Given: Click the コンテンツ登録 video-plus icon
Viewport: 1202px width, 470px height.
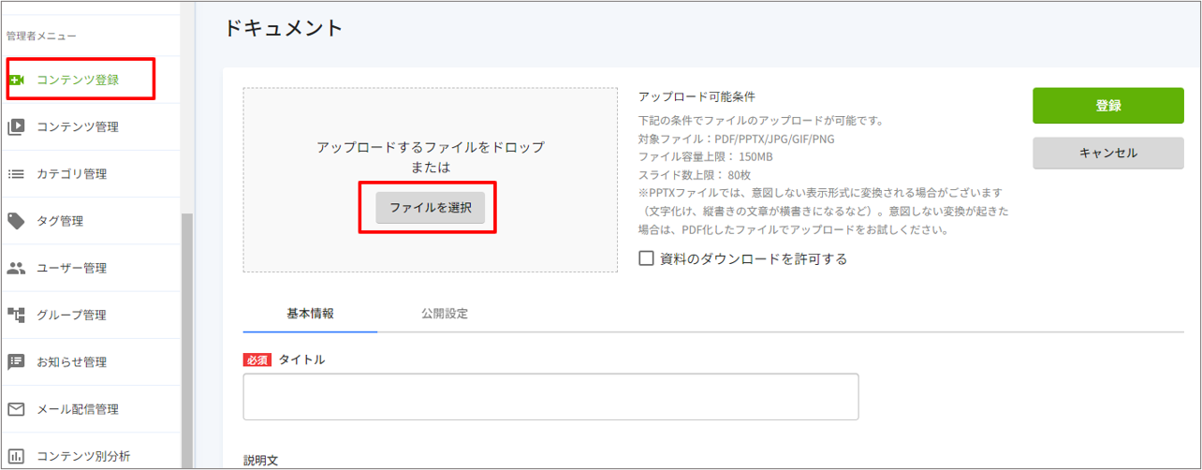Looking at the screenshot, I should (16, 80).
